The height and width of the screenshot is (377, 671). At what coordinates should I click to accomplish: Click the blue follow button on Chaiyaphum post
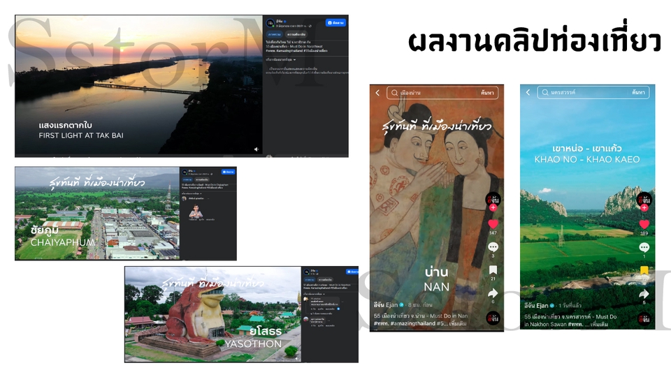point(229,172)
